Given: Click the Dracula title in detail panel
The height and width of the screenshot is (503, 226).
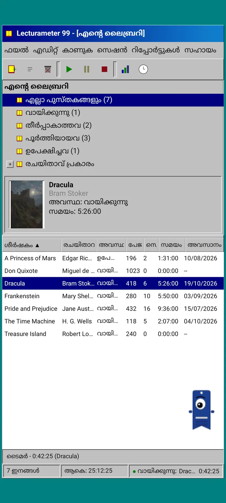Looking at the screenshot, I should 61,185.
